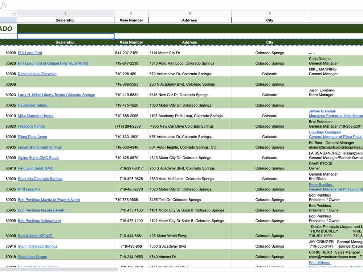Viewport: 363px width, 272px height.
Task: Click the fx formula bar icon
Action: click(x=4, y=5)
